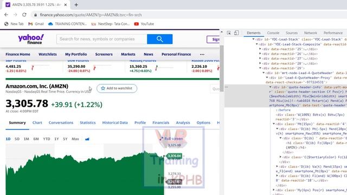Open the New Tab bookmark
The image size is (347, 195).
pos(14,24)
